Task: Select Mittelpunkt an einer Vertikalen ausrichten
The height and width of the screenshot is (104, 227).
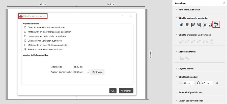Action: click(x=25, y=45)
